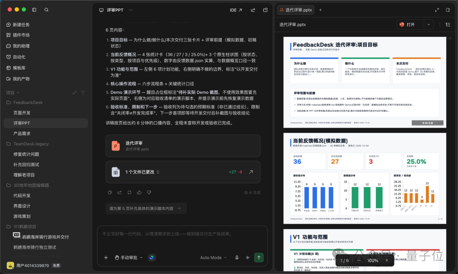The width and height of the screenshot is (458, 274).
Task: Click the 打开 button for the pptx
Action: [x=411, y=25]
